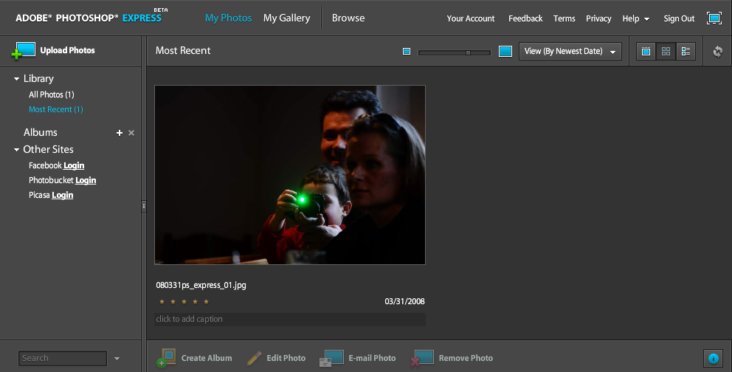The image size is (732, 372).
Task: Click the refresh icon
Action: click(717, 52)
